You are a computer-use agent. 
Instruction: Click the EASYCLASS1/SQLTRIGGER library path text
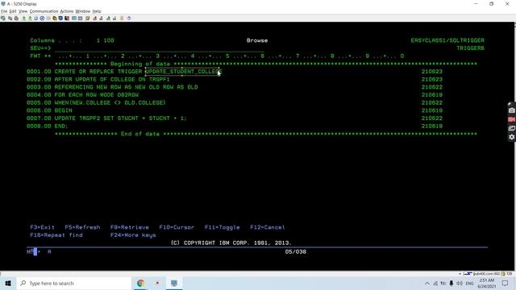tap(447, 40)
